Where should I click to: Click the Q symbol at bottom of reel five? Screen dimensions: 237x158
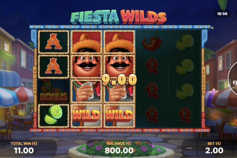click(185, 115)
